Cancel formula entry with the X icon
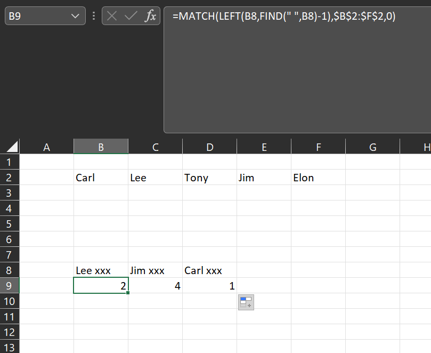431x353 pixels. 111,16
